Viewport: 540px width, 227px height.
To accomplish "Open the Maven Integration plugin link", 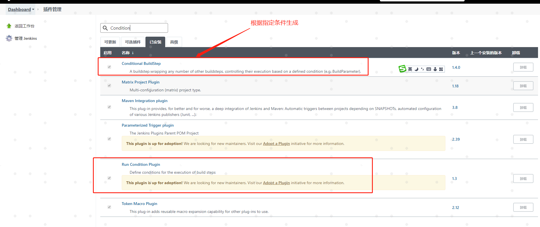I will pyautogui.click(x=145, y=101).
